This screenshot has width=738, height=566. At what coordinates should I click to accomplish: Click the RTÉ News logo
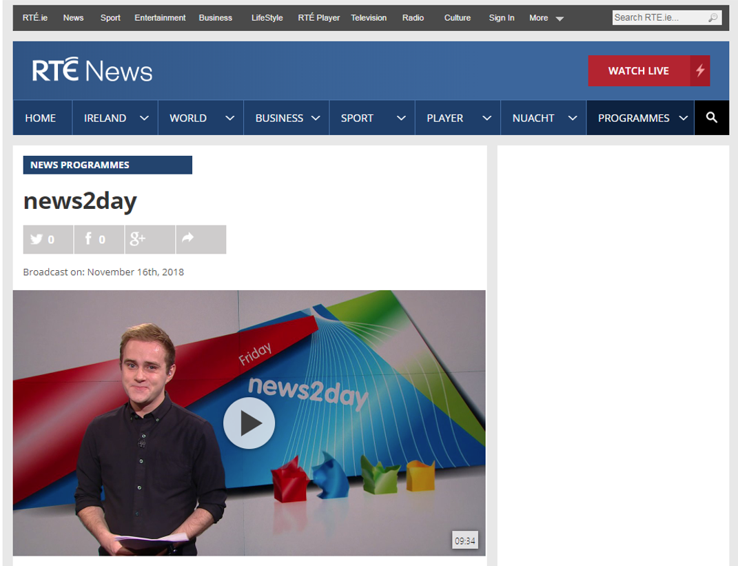(92, 70)
